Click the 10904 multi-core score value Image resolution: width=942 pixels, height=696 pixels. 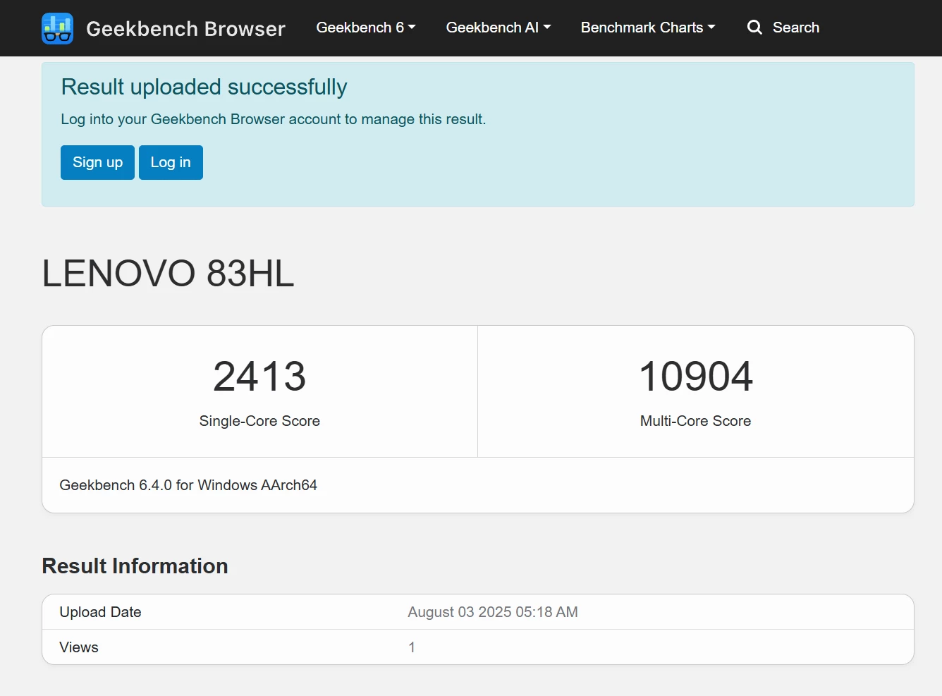click(x=696, y=376)
